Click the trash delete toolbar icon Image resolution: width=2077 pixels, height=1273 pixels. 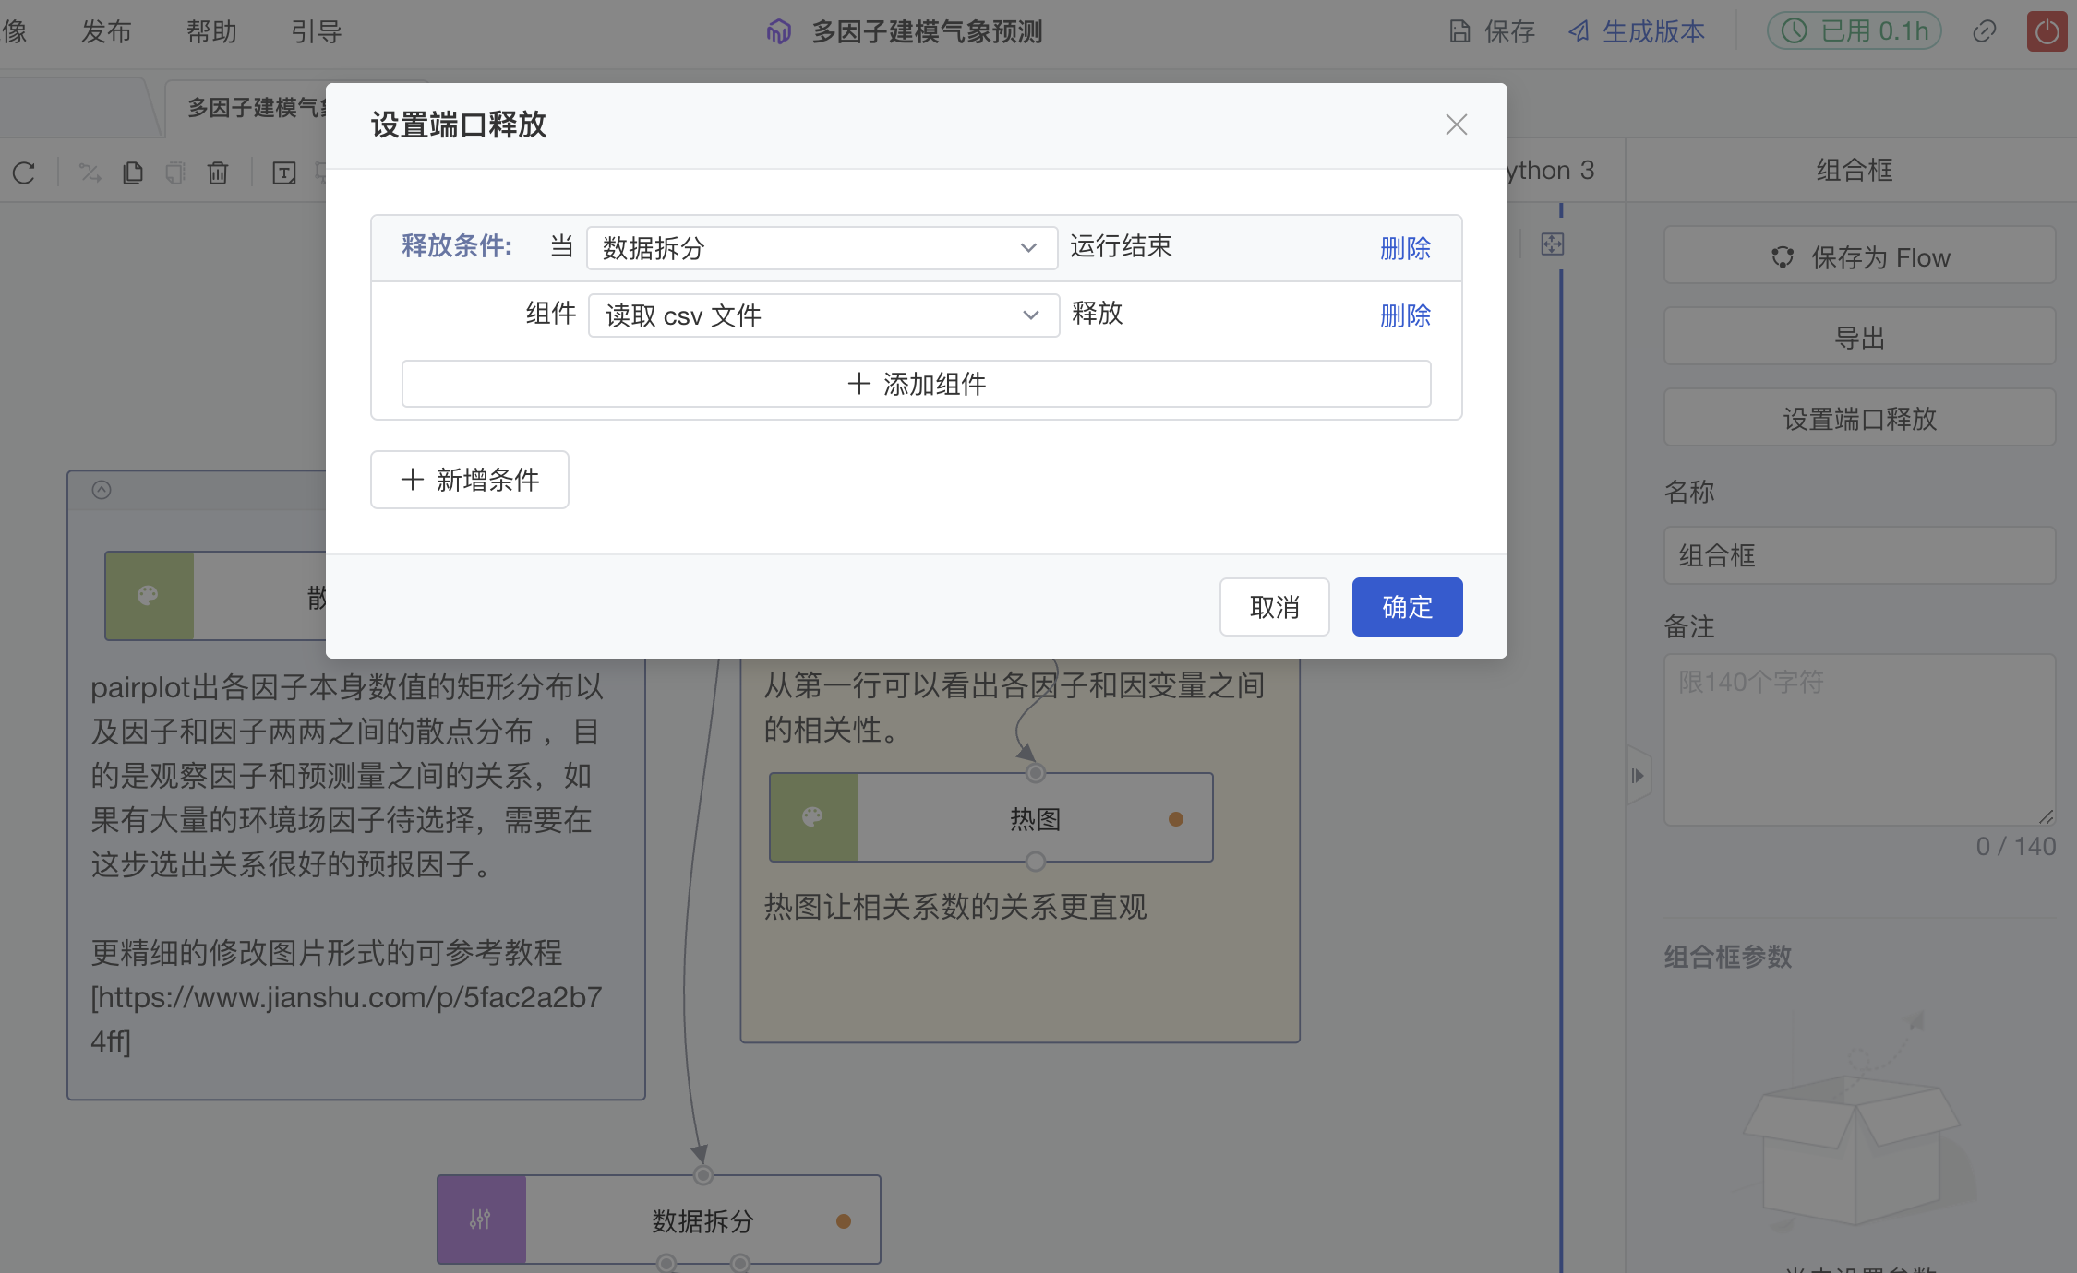click(218, 173)
